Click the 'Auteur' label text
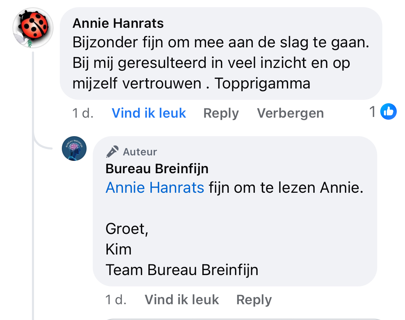 pos(140,152)
